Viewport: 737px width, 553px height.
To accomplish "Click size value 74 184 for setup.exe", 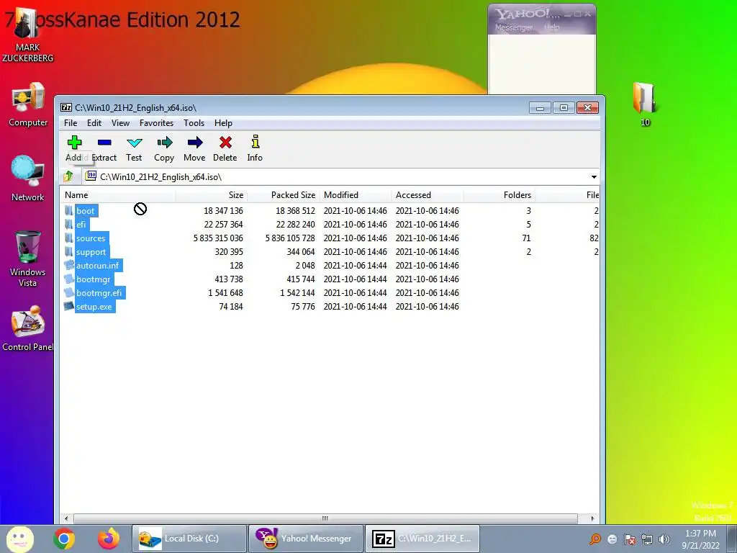I will [x=231, y=307].
